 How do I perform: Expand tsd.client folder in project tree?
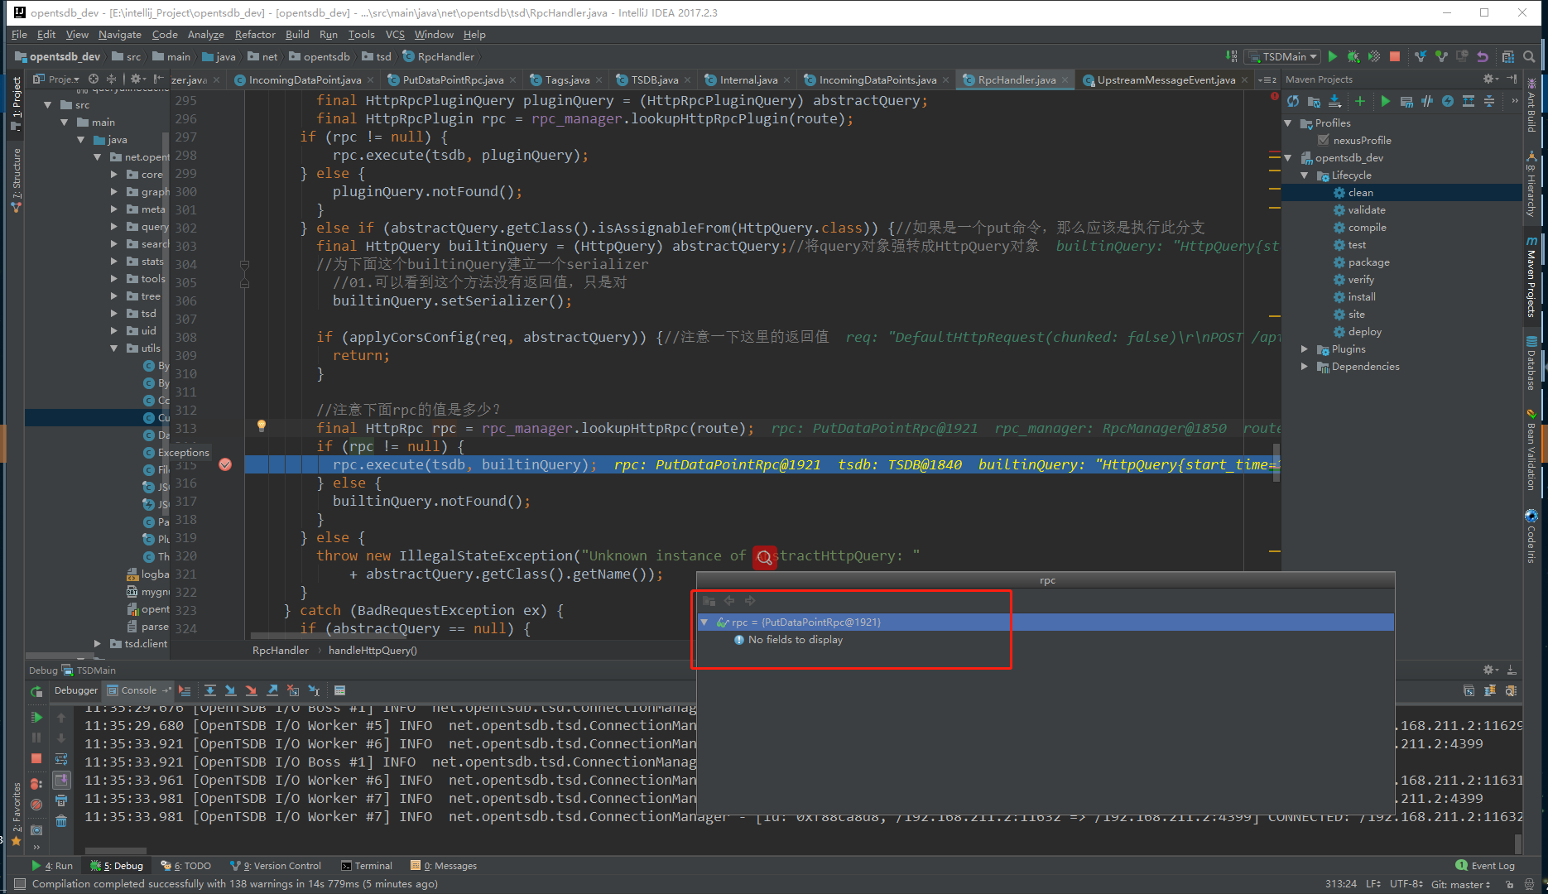(x=98, y=643)
